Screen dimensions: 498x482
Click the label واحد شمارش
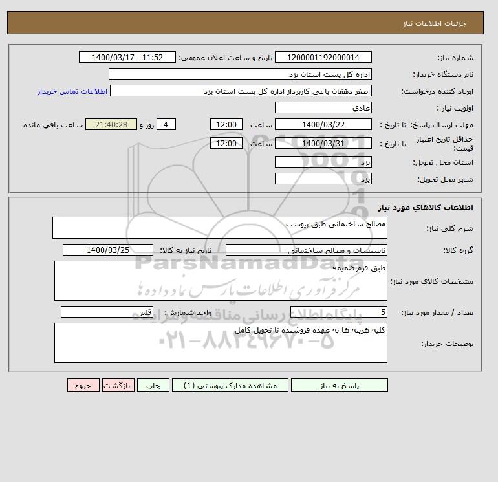click(188, 312)
